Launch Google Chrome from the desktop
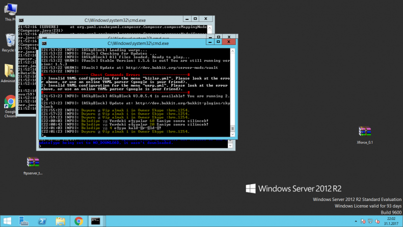Viewport: 403px width, 227px height. (x=10, y=106)
